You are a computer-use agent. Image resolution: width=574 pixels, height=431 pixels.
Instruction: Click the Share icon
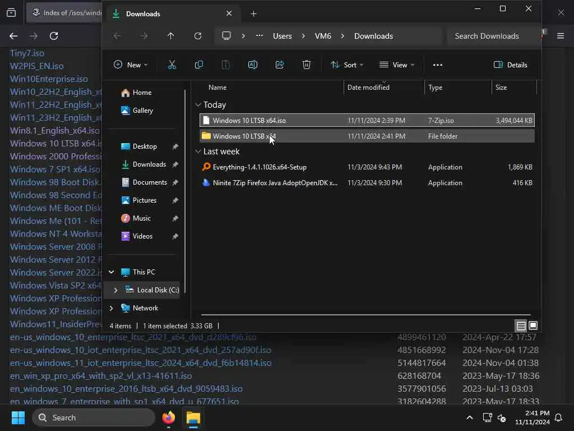[280, 65]
